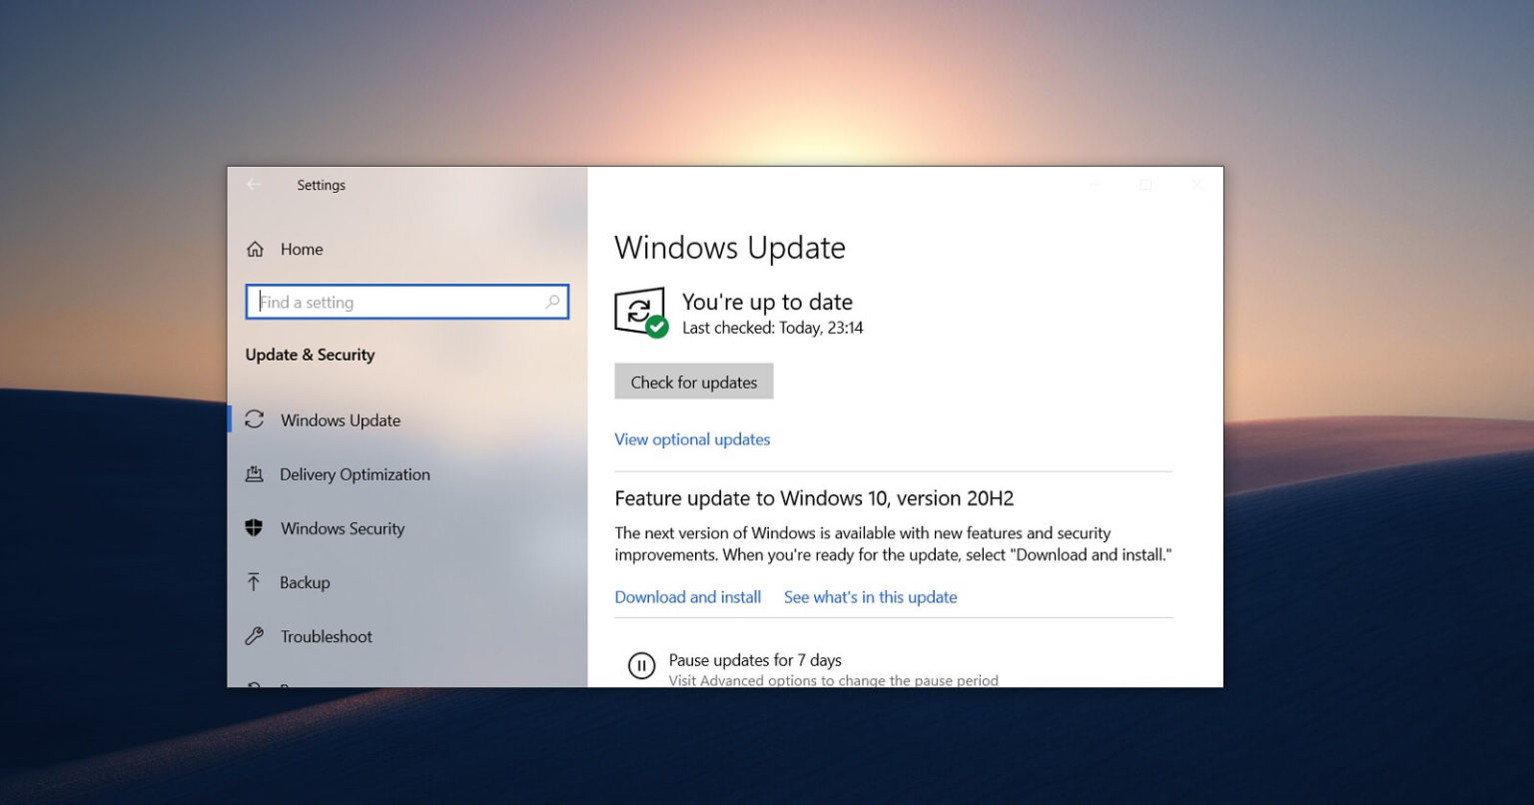Select 'Pause updates for 7 days' text
Image resolution: width=1534 pixels, height=805 pixels.
(755, 660)
